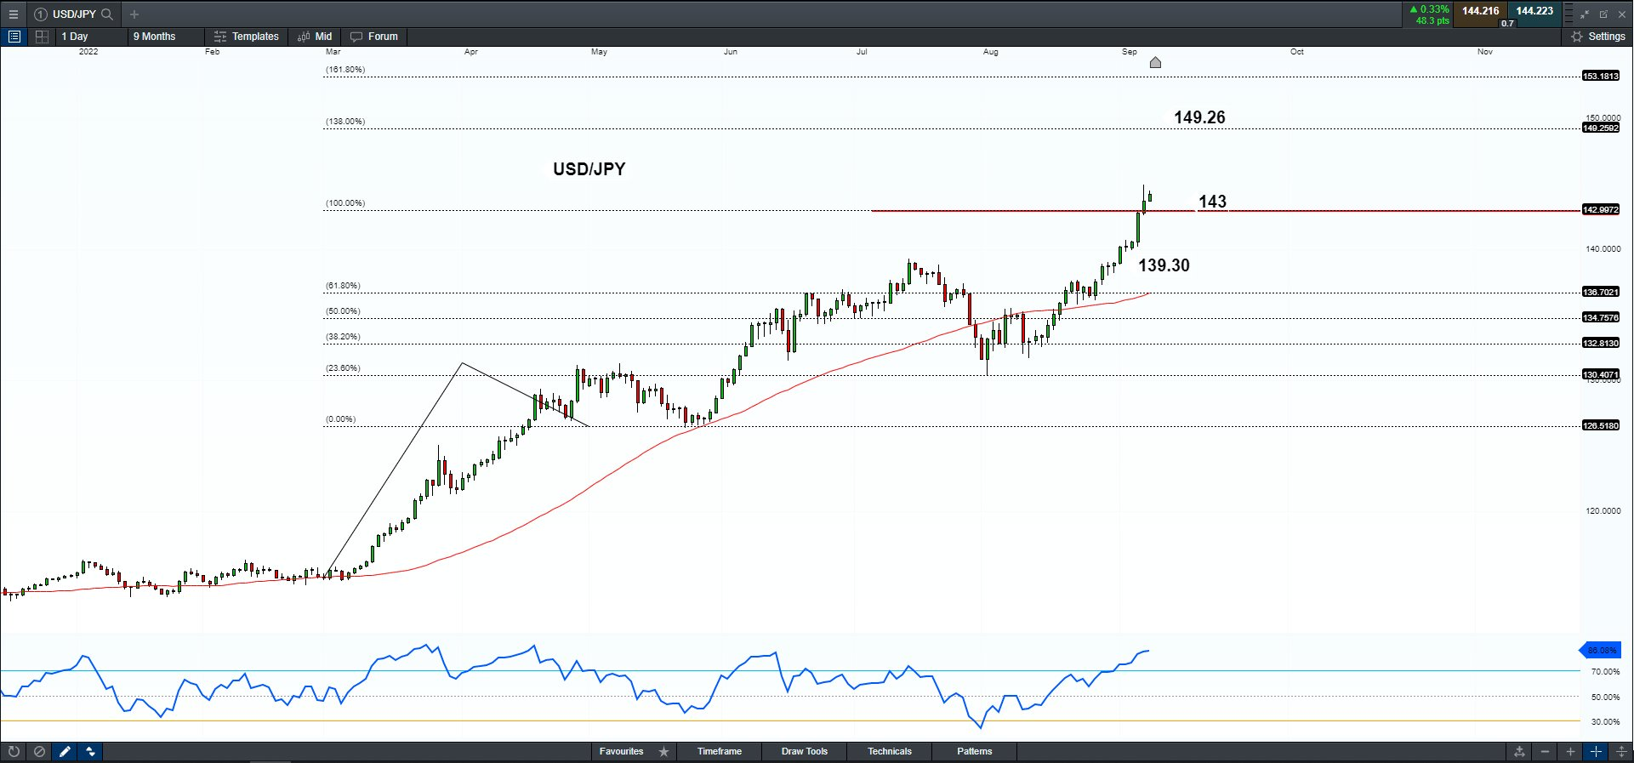Viewport: 1634px width, 763px height.
Task: Click the buy price 144.223
Action: pyautogui.click(x=1534, y=11)
